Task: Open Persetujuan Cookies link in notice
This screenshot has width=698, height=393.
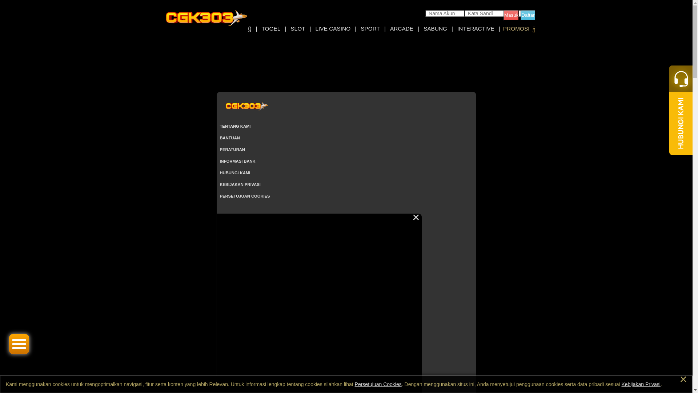Action: (378, 384)
